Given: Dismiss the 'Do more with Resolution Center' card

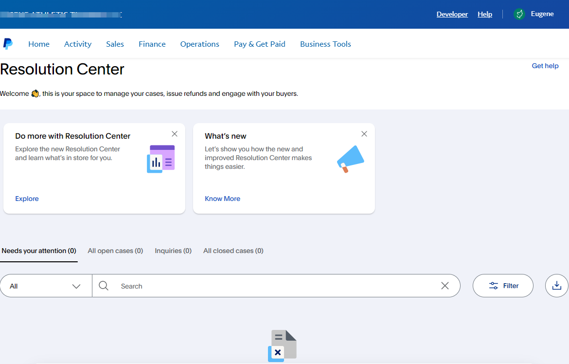Looking at the screenshot, I should [x=175, y=133].
